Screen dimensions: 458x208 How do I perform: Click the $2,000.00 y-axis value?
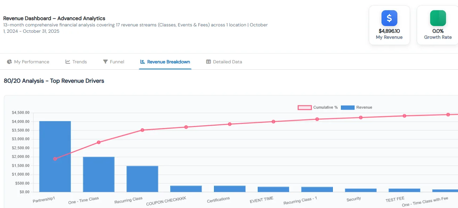[x=21, y=157]
